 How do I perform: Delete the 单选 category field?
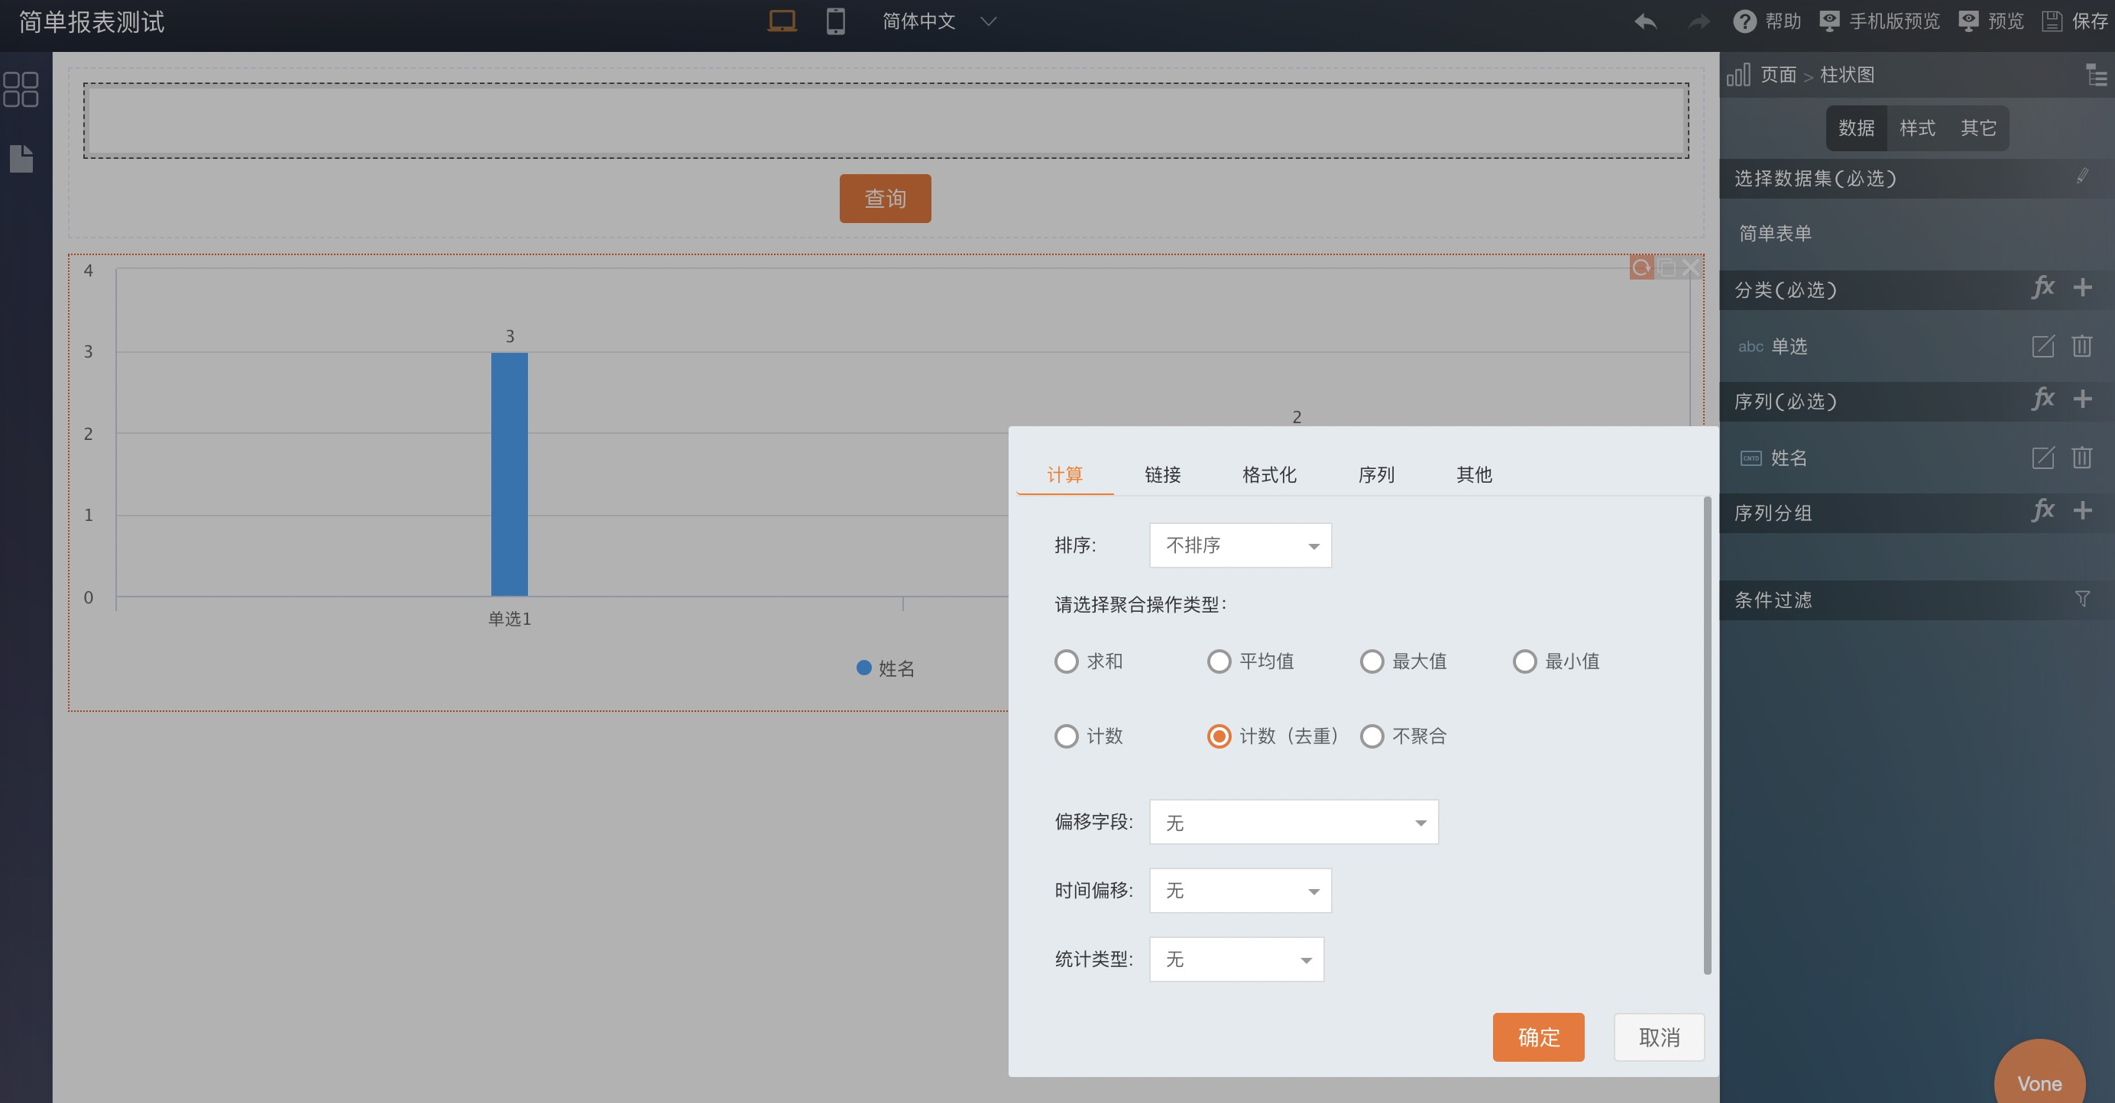pos(2081,346)
